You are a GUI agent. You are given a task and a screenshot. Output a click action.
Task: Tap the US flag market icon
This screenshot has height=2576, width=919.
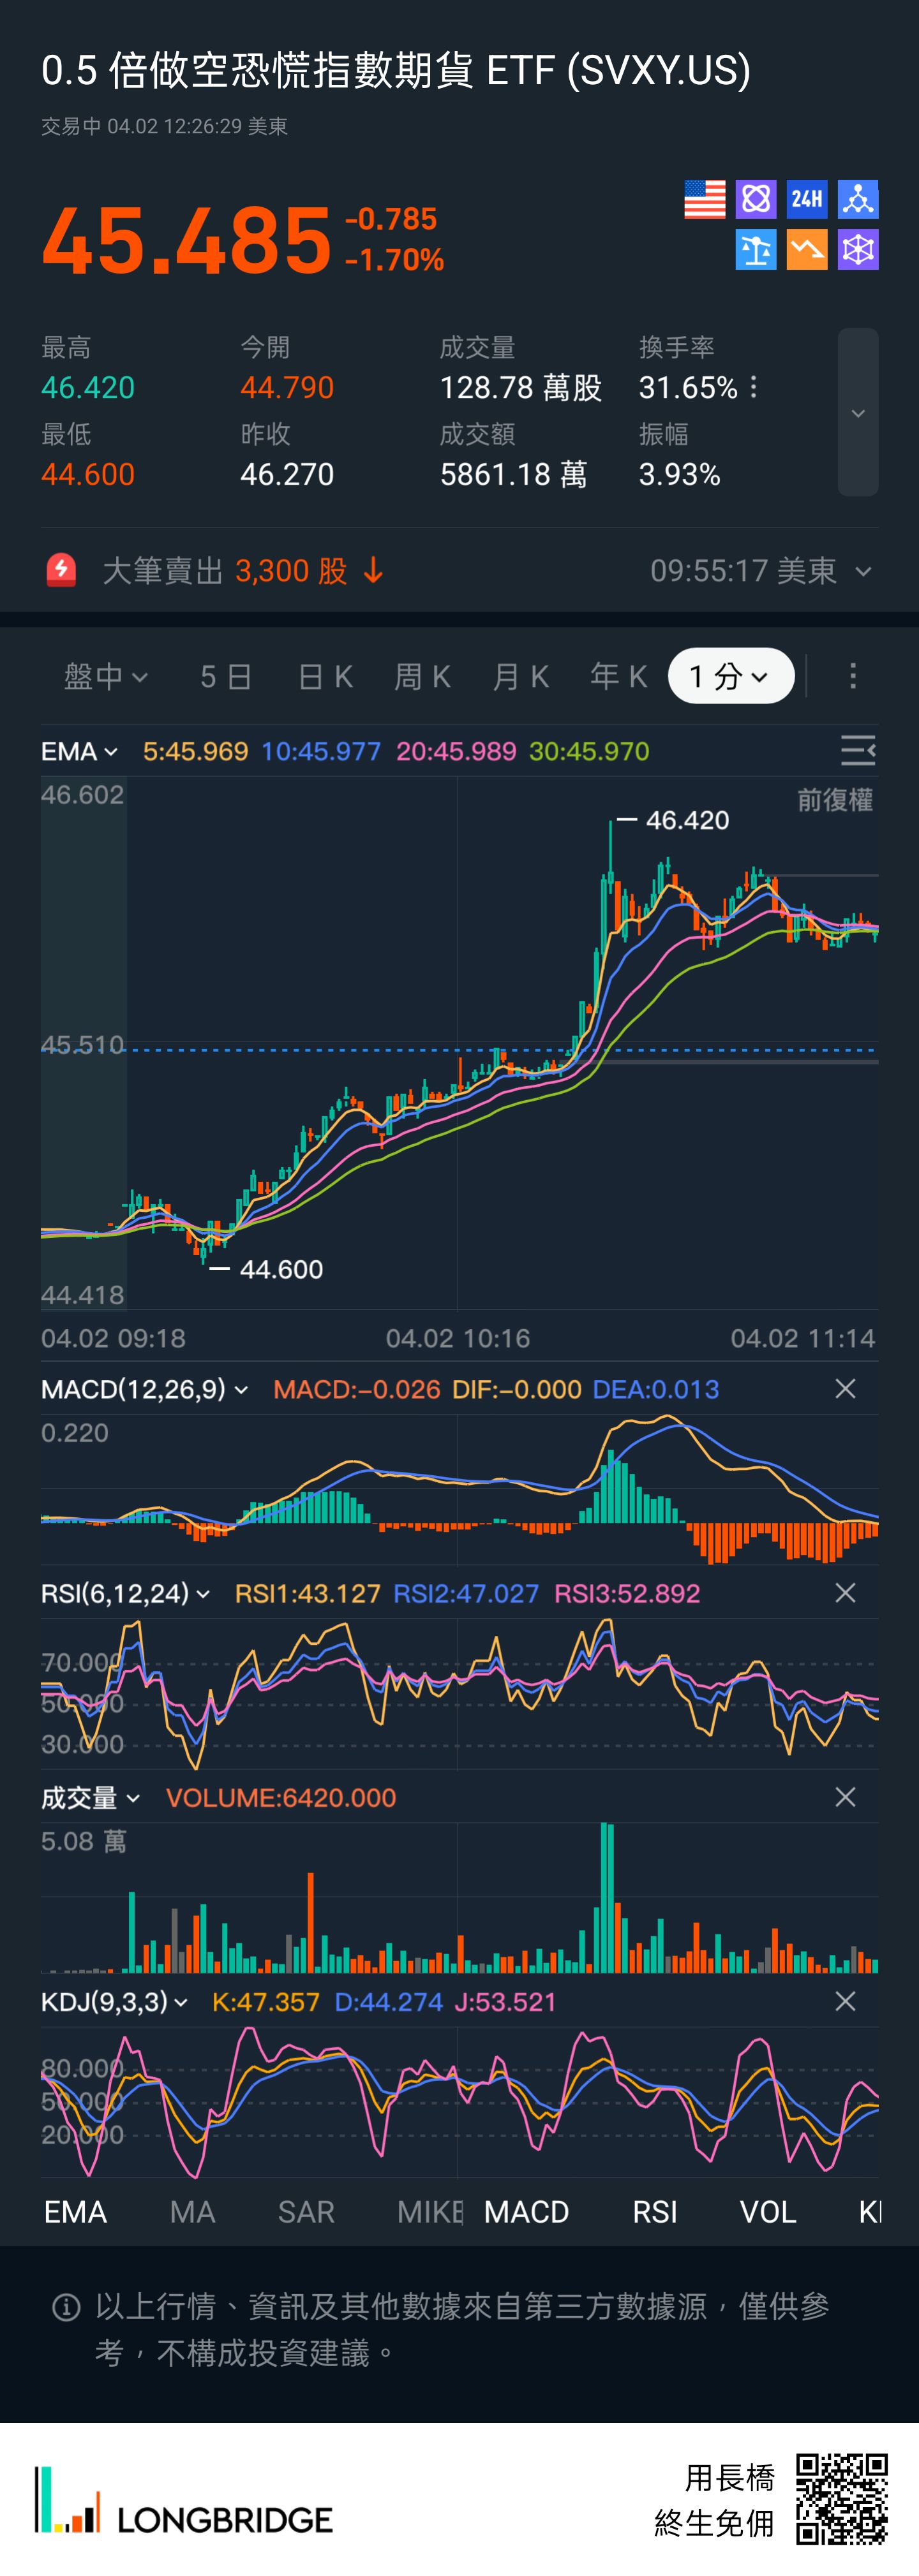704,199
